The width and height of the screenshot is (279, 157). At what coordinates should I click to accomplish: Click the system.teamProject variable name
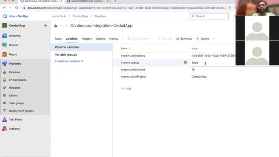pos(133,77)
